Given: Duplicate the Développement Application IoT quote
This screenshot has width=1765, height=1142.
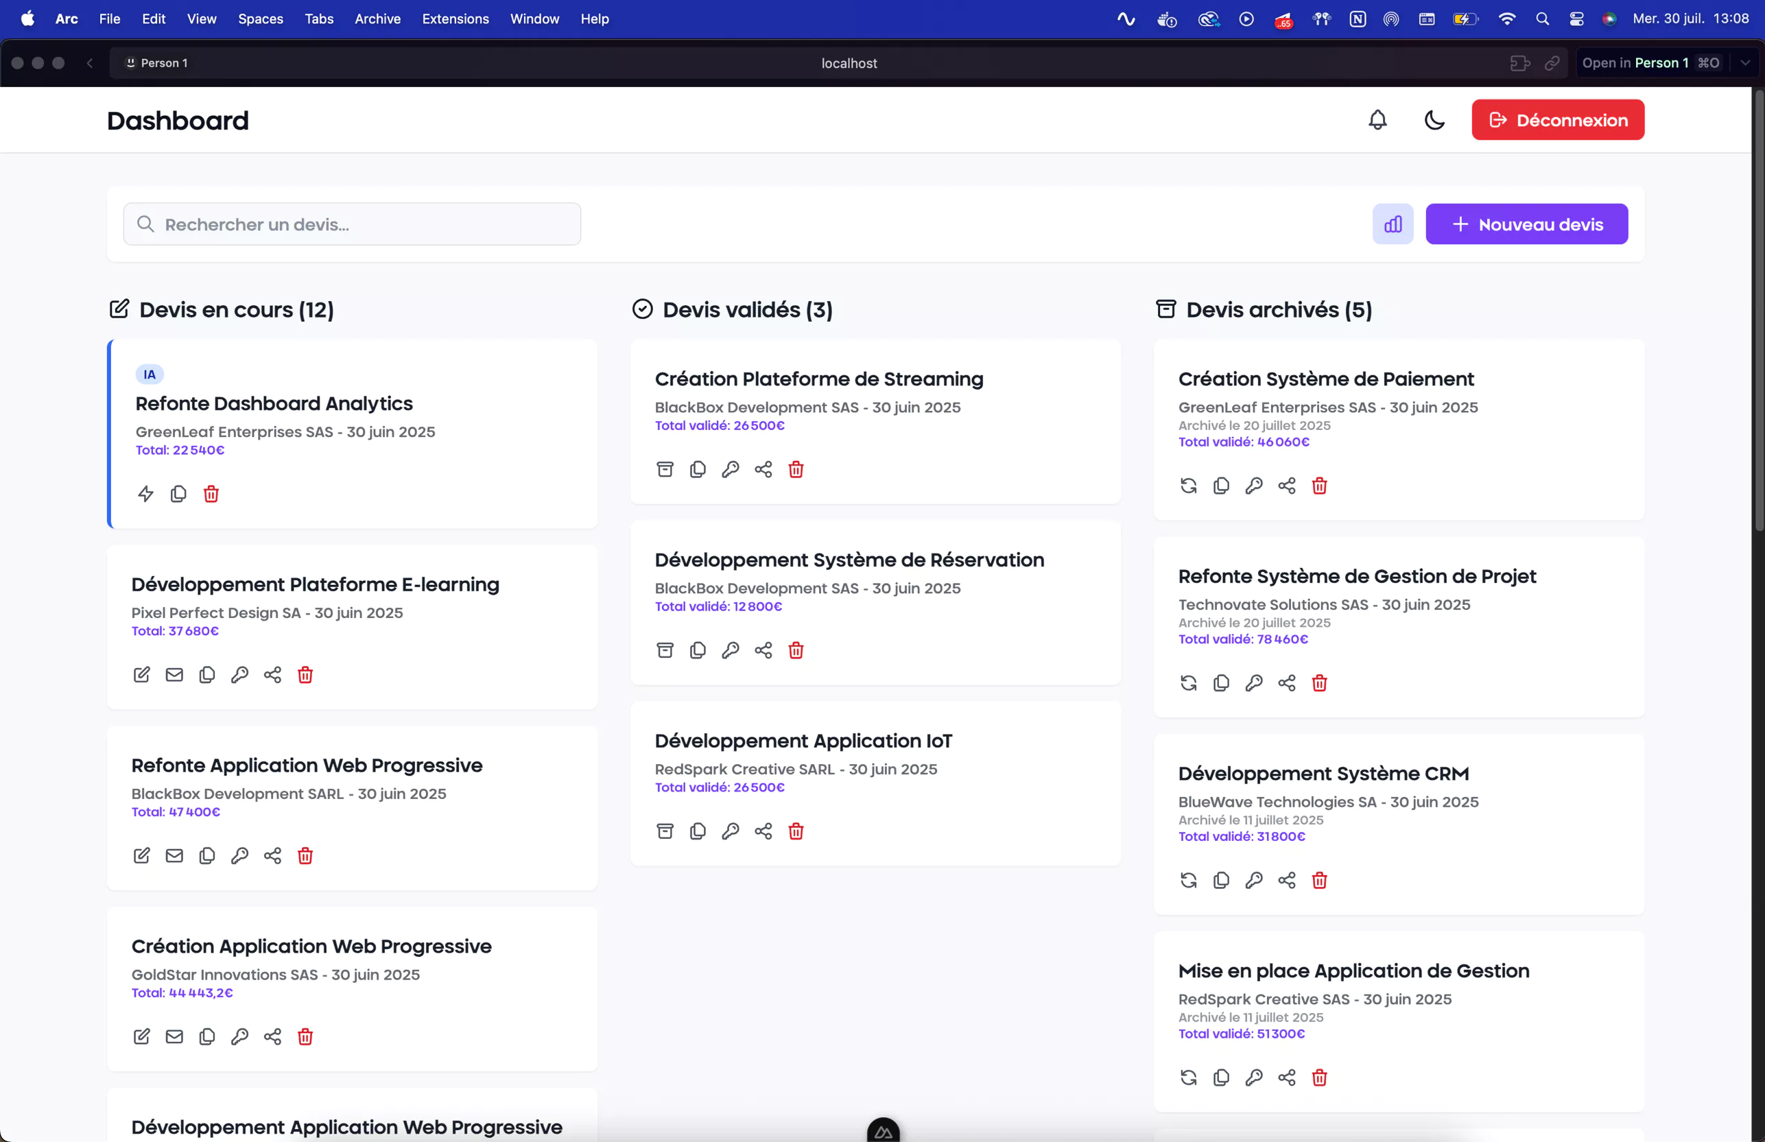Looking at the screenshot, I should pos(698,831).
